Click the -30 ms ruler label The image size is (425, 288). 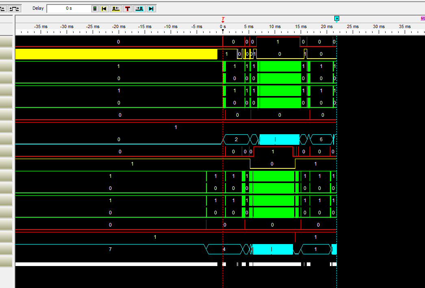[67, 26]
